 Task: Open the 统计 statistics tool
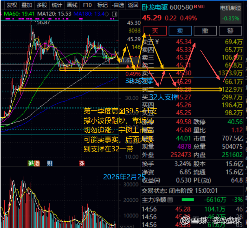tap(57, 5)
